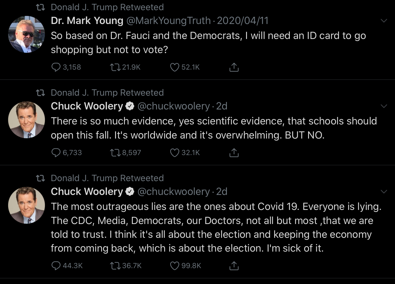Like the Covid 19 lies tweet
The width and height of the screenshot is (395, 284).
tap(174, 265)
